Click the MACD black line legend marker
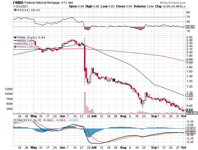Viewport: 198px width, 150px height. click(x=15, y=120)
